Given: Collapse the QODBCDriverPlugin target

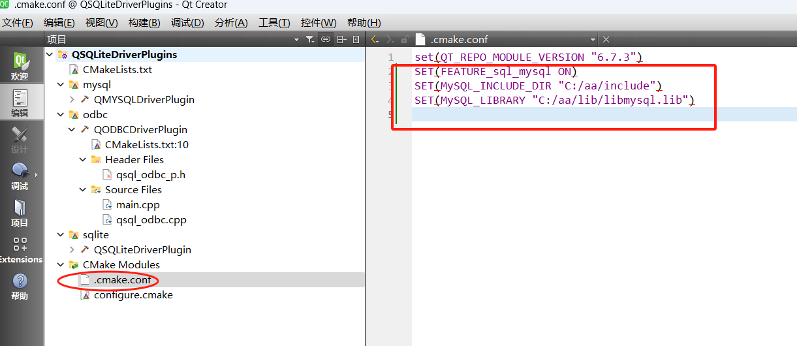Looking at the screenshot, I should (72, 130).
